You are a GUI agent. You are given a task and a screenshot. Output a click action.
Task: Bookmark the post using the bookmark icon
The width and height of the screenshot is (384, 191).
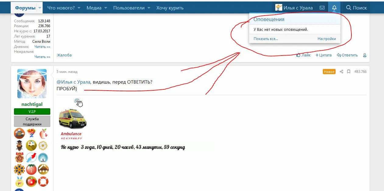[x=349, y=71]
